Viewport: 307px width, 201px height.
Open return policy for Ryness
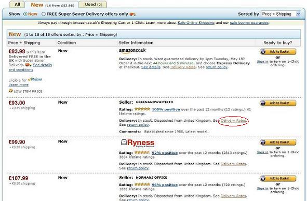138,168
